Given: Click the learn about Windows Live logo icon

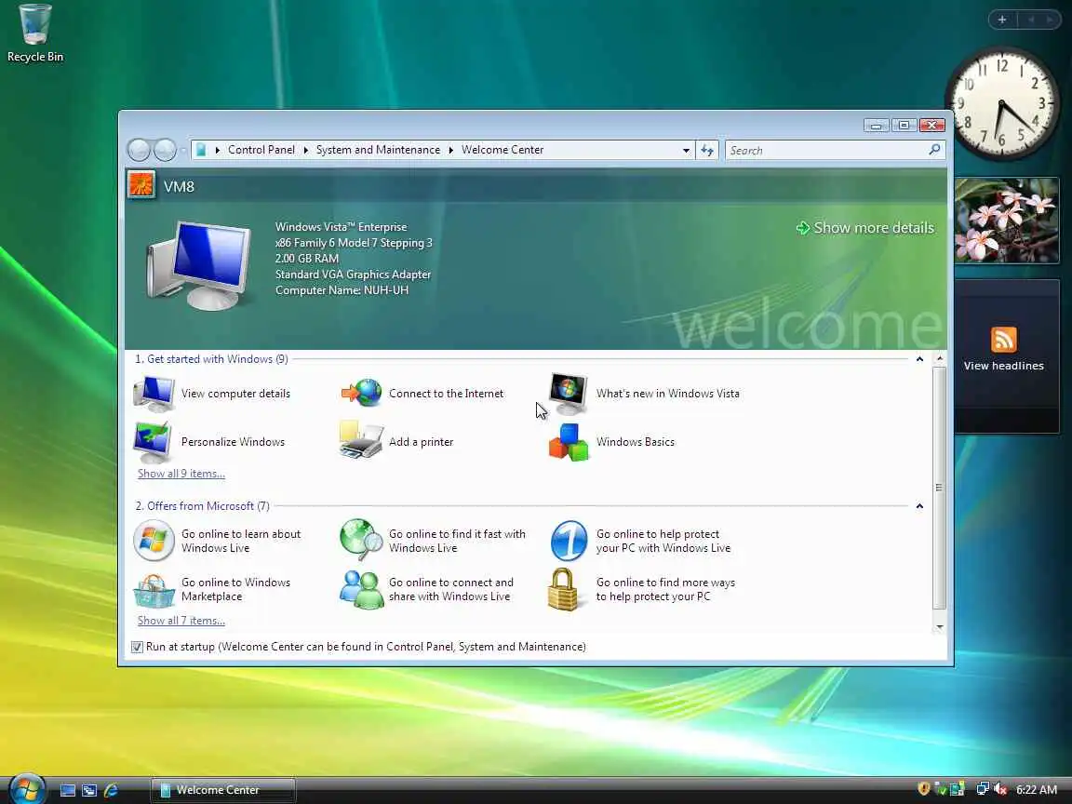Looking at the screenshot, I should (x=154, y=541).
